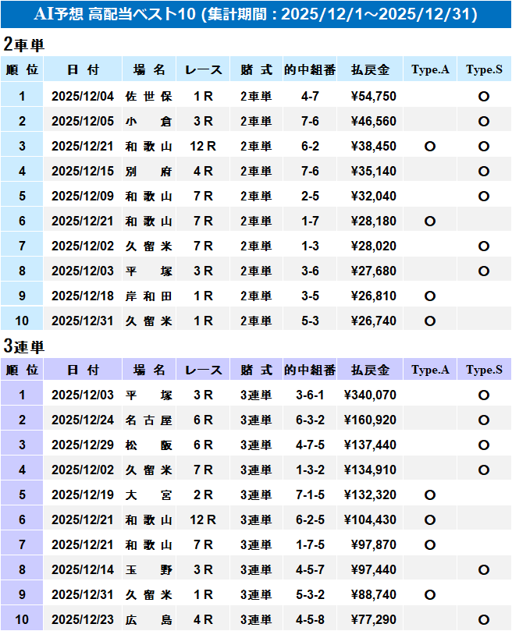Click the 広島 venue cell
Image resolution: width=512 pixels, height=631 pixels.
point(148,619)
